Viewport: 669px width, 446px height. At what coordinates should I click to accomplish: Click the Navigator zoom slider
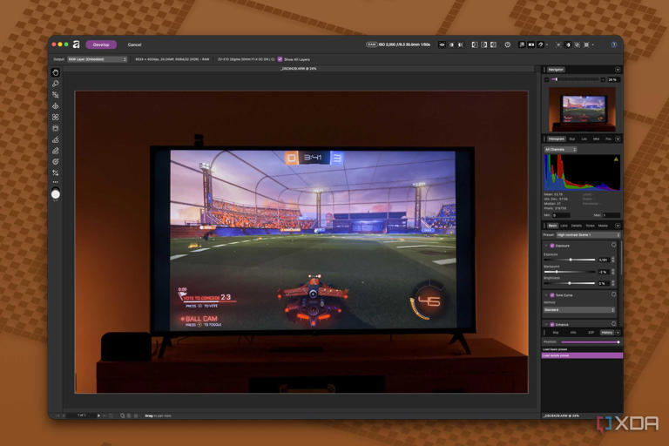coord(575,80)
